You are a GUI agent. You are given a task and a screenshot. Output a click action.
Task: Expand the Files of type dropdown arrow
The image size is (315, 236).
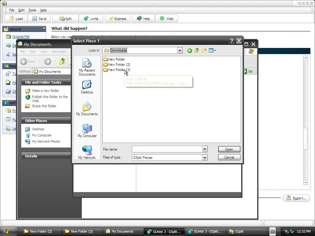point(205,158)
